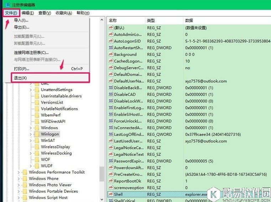Click the WiFiDirectAPI folder icon

(37, 122)
